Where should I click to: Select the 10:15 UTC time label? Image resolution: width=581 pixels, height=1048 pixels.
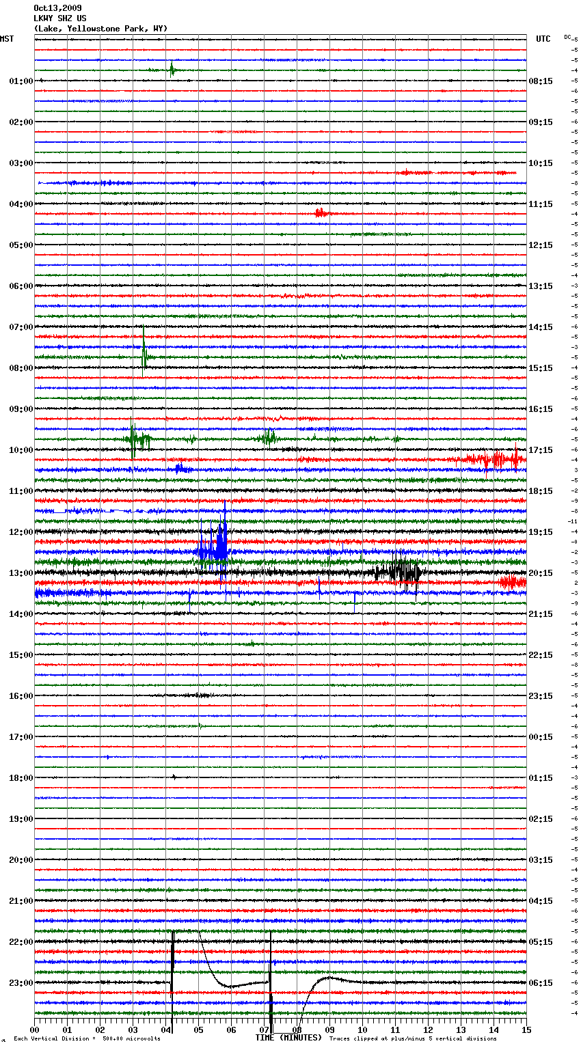pyautogui.click(x=541, y=163)
